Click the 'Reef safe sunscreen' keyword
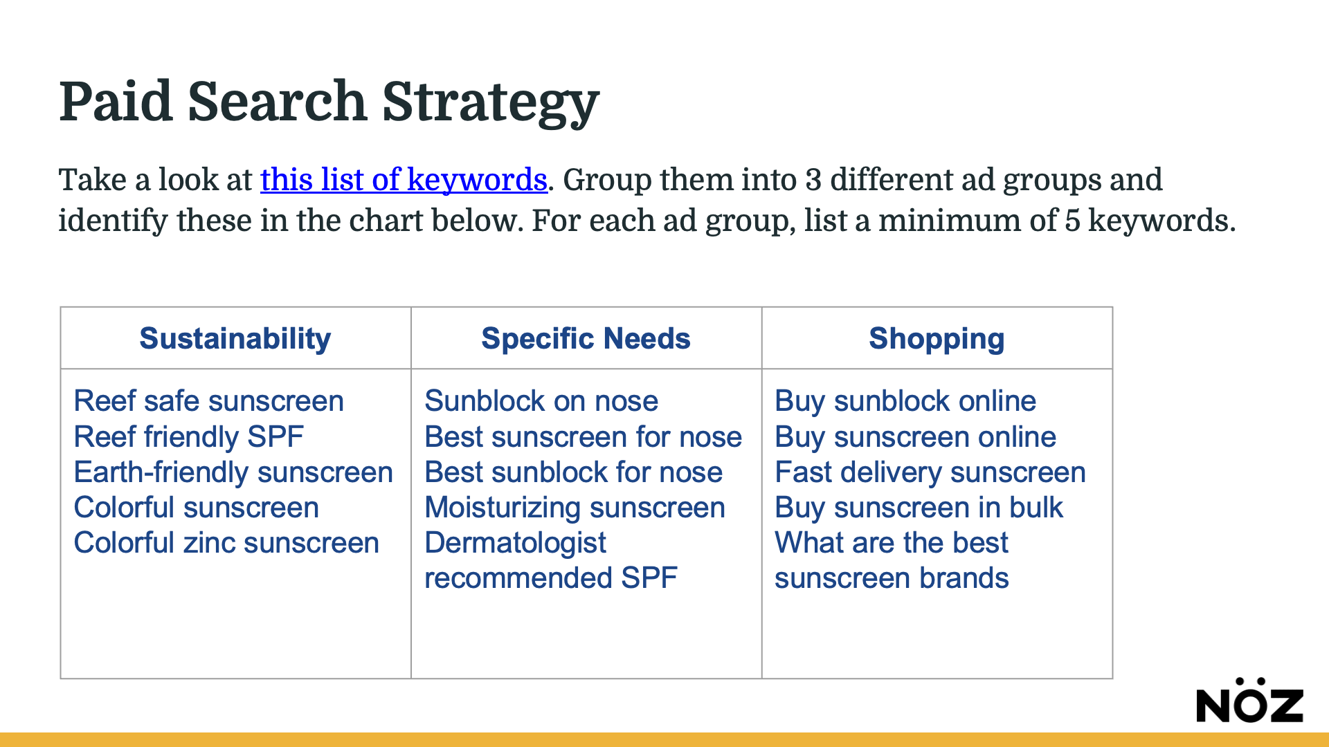The width and height of the screenshot is (1329, 747). pos(208,401)
